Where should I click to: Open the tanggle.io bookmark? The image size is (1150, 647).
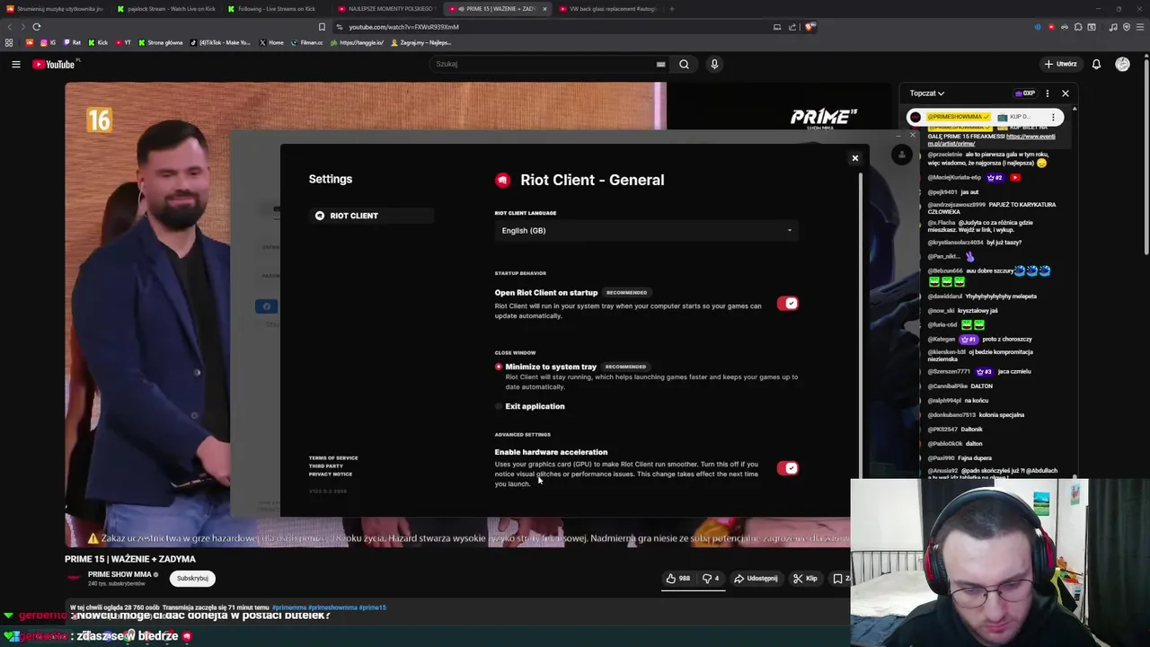pyautogui.click(x=357, y=43)
